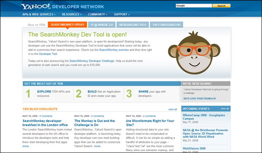This screenshot has width=262, height=153.
Task: Open the WebVisions 2008 event
Action: [194, 148]
